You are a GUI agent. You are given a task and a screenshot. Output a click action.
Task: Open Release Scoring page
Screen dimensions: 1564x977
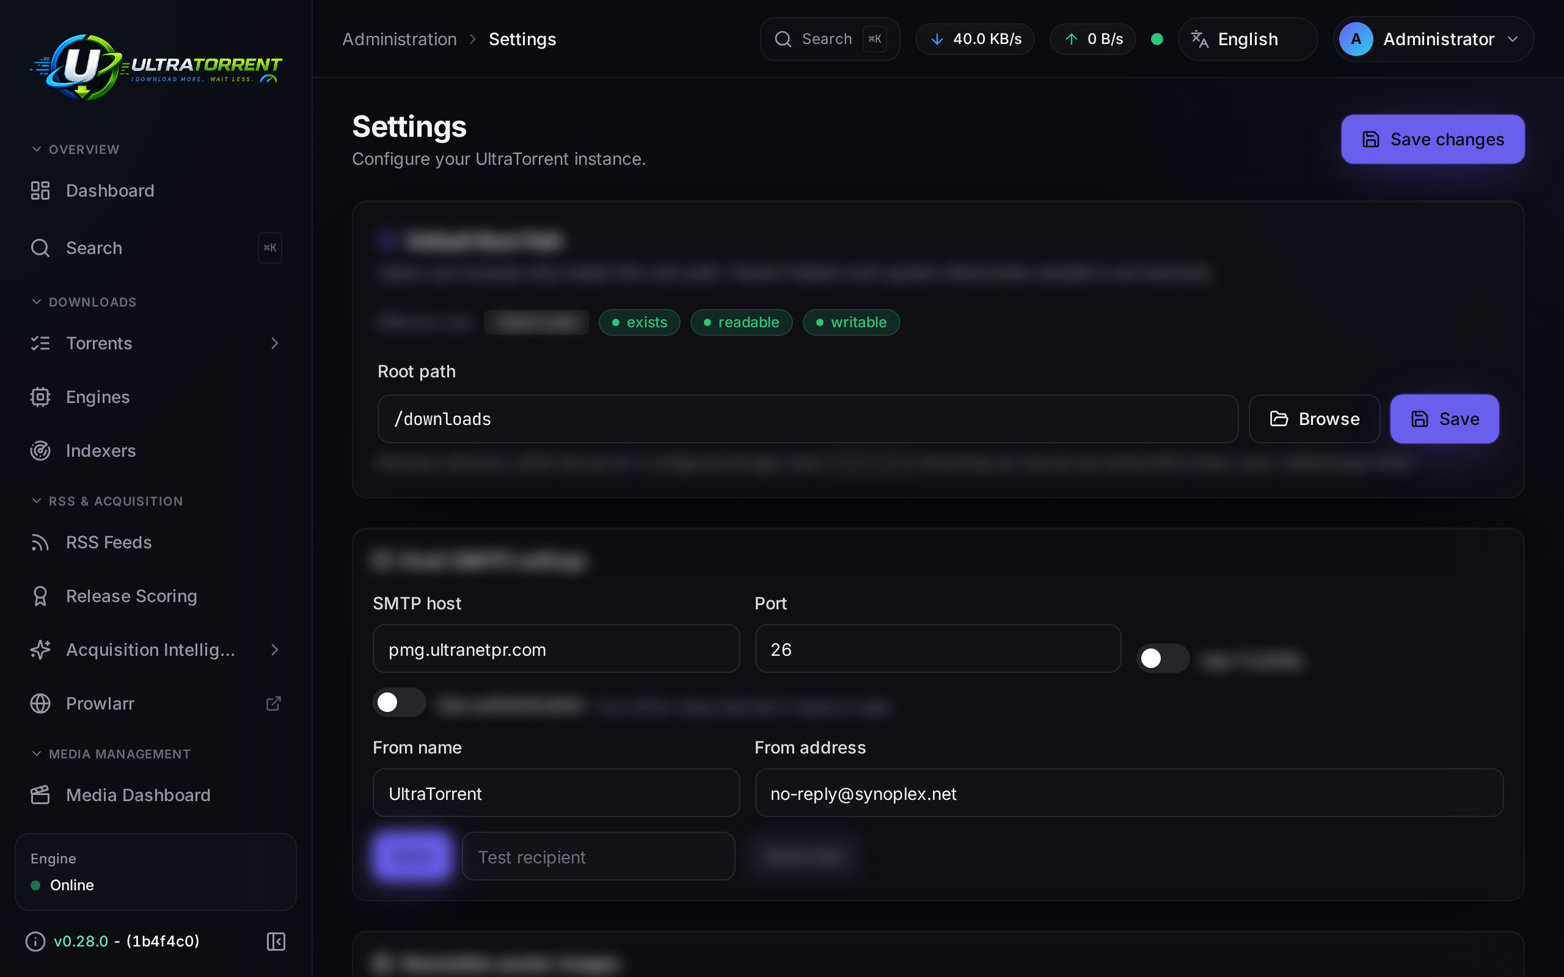[155, 596]
